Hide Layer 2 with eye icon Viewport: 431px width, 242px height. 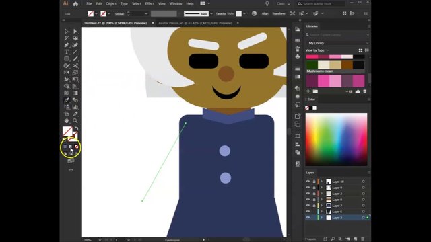coord(308,194)
